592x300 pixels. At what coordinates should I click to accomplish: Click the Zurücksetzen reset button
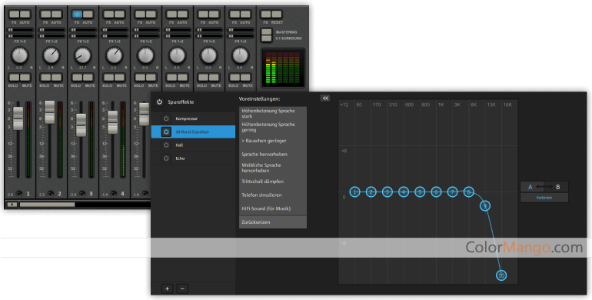(x=273, y=222)
